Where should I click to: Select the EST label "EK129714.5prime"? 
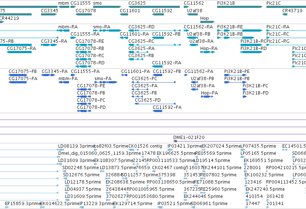(133, 204)
